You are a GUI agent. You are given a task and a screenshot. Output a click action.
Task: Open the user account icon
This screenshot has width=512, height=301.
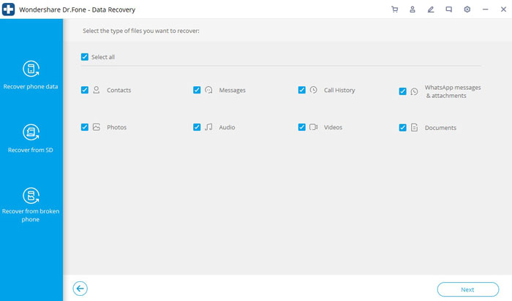[x=413, y=9]
